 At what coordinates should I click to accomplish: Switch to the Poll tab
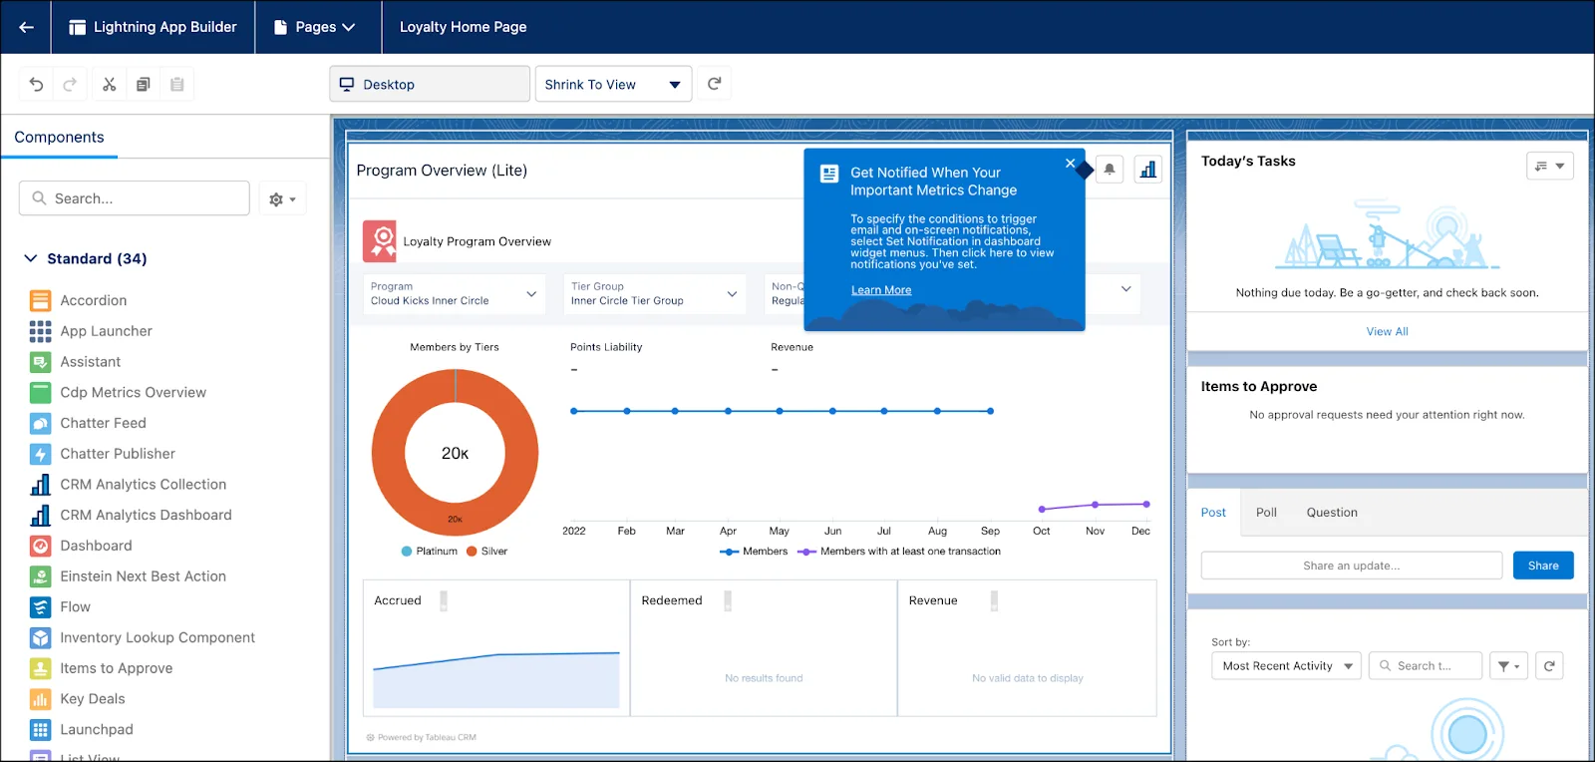[1266, 513]
